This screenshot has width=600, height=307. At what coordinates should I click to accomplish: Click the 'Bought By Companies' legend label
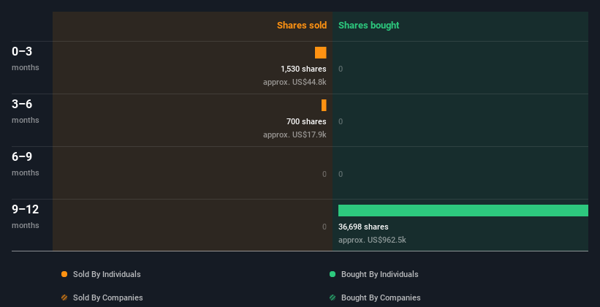[381, 297]
